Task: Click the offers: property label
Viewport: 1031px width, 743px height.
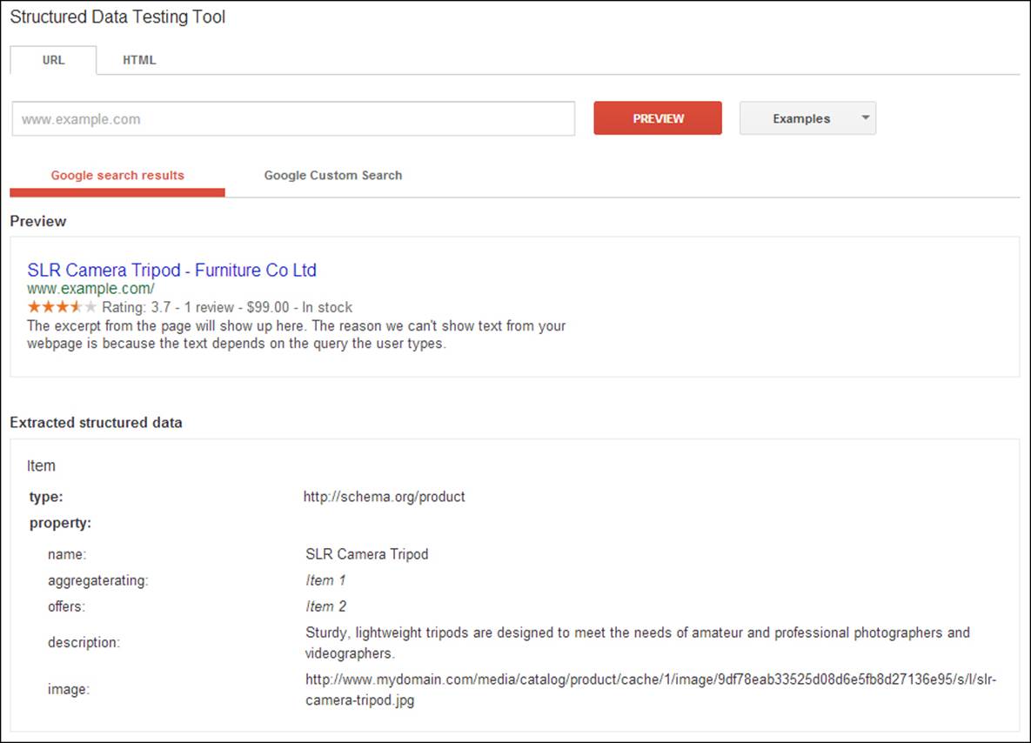Action: click(66, 606)
